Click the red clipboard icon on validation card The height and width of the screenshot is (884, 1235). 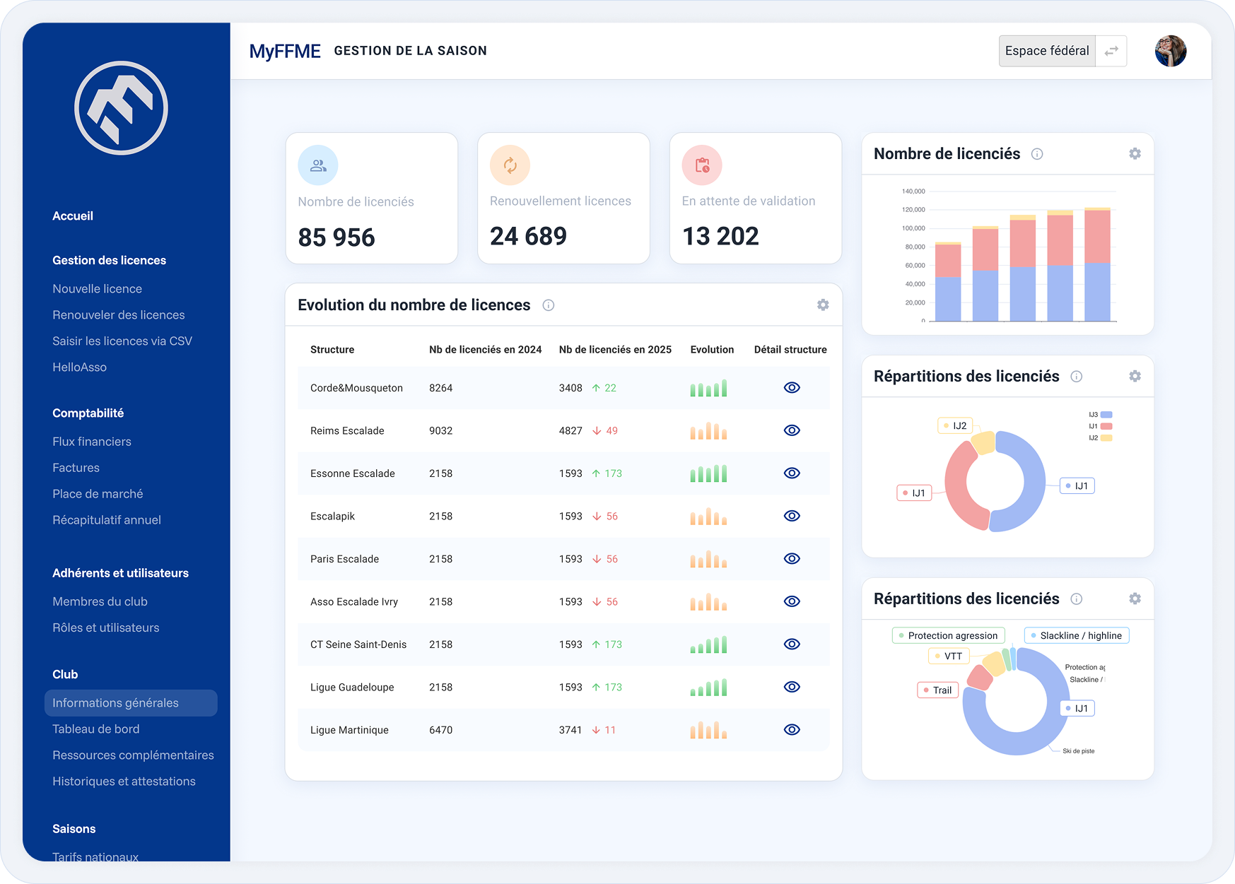point(702,165)
